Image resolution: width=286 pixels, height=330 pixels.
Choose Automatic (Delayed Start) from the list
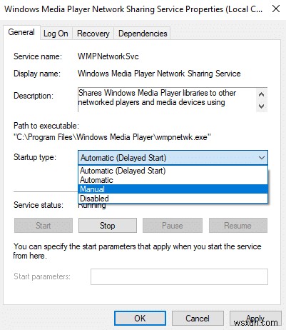click(173, 171)
